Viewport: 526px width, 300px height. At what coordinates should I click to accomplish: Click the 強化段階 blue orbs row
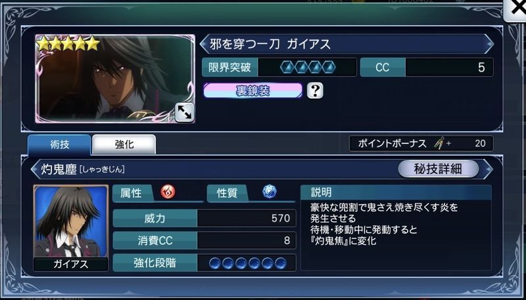tap(248, 263)
